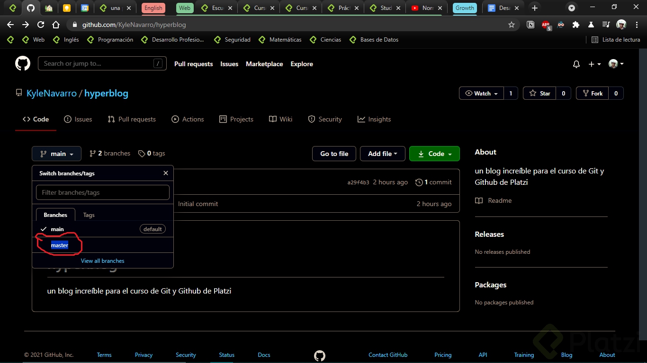Viewport: 647px width, 363px height.
Task: Star the hyperblog repository
Action: coord(539,93)
